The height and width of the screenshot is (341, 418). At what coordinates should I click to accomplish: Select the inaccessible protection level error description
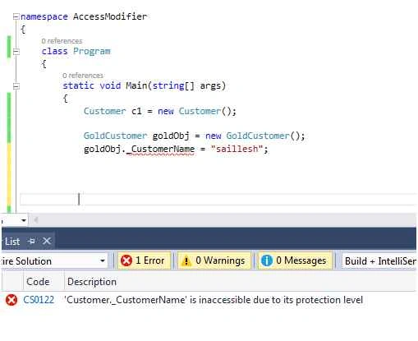coord(214,300)
